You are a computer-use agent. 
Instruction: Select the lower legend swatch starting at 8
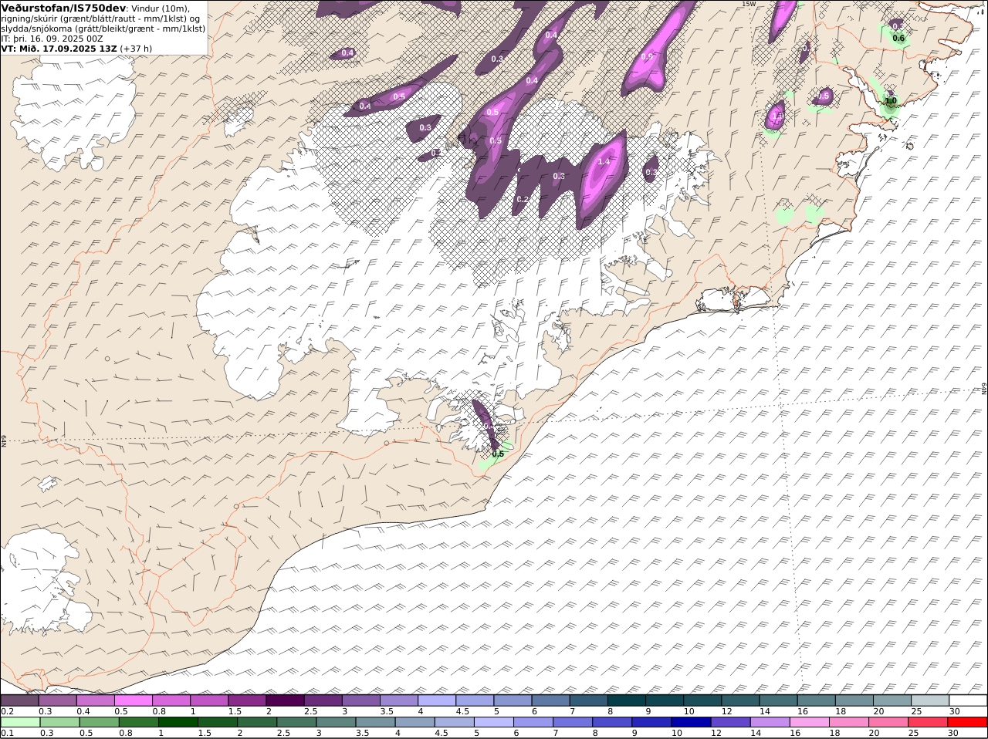click(x=612, y=722)
